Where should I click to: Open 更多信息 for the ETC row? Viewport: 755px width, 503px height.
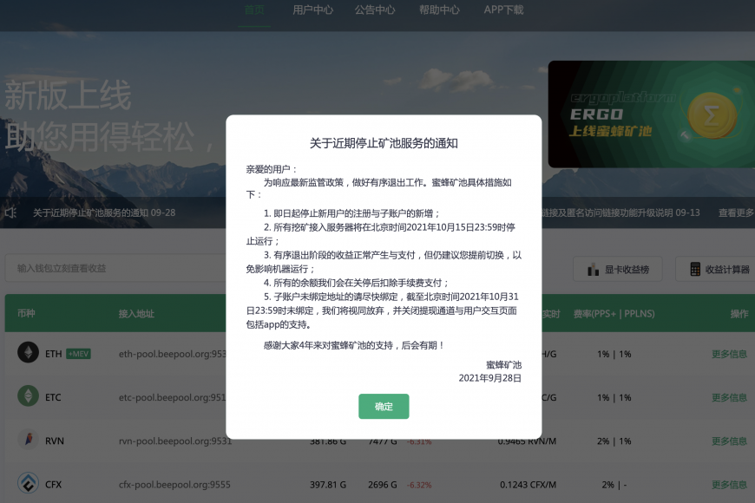coord(729,397)
